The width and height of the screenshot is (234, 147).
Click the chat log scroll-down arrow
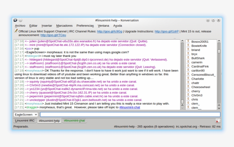tap(182, 108)
